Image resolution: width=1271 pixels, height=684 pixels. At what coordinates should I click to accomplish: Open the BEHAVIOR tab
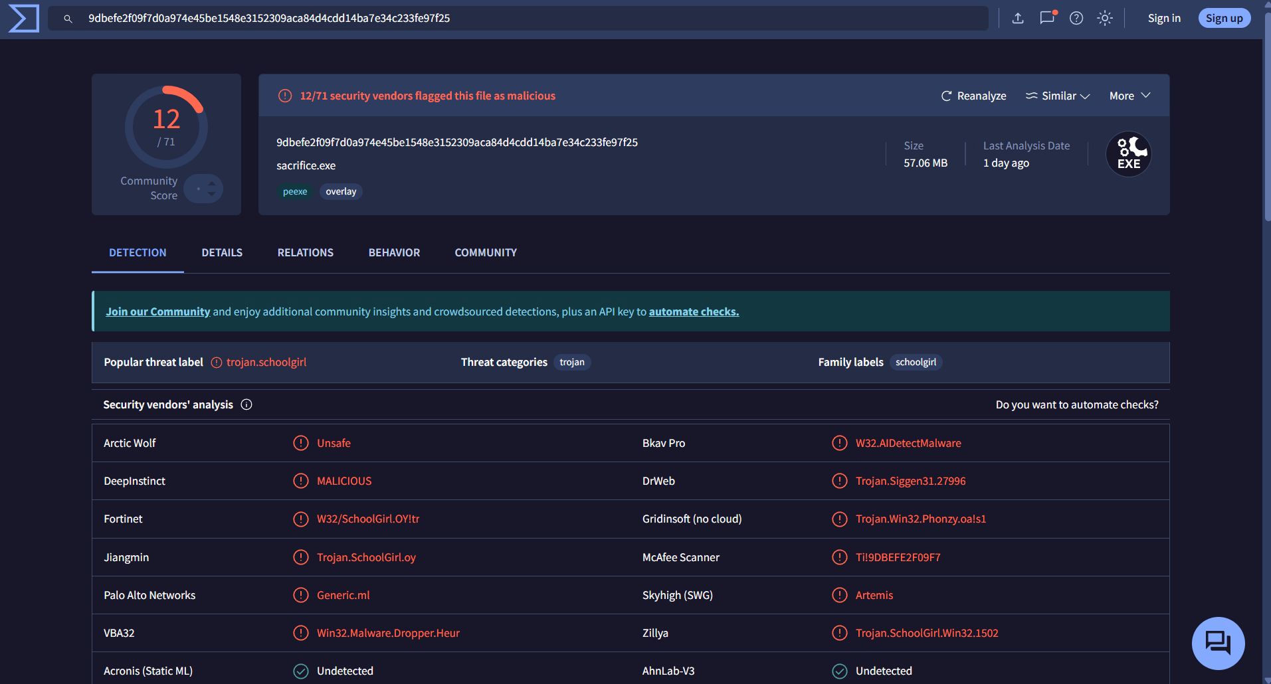[394, 252]
